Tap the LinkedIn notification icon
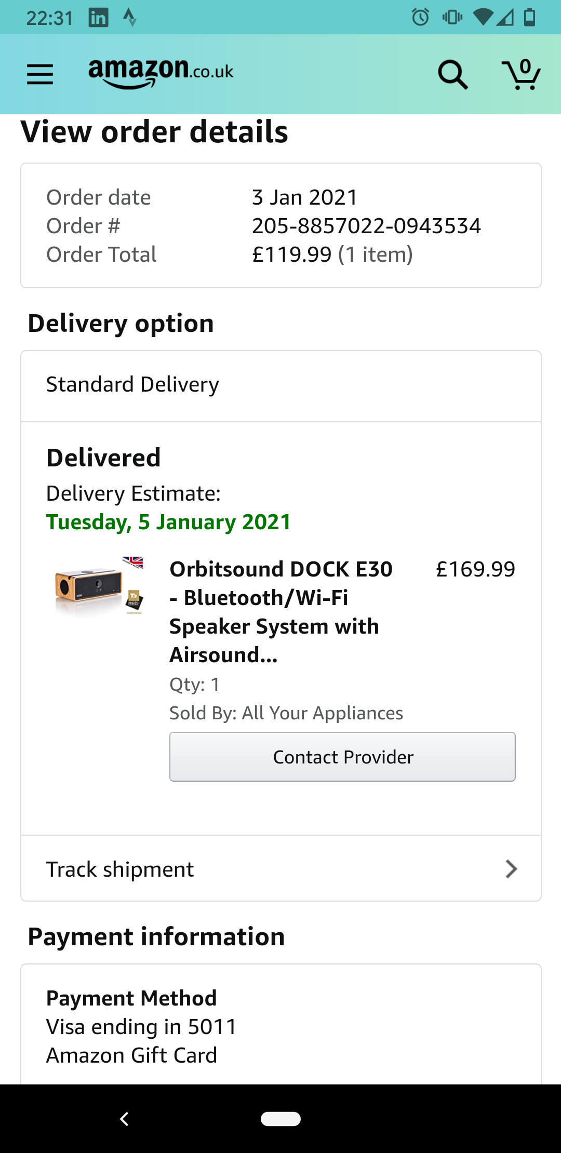 click(x=99, y=18)
